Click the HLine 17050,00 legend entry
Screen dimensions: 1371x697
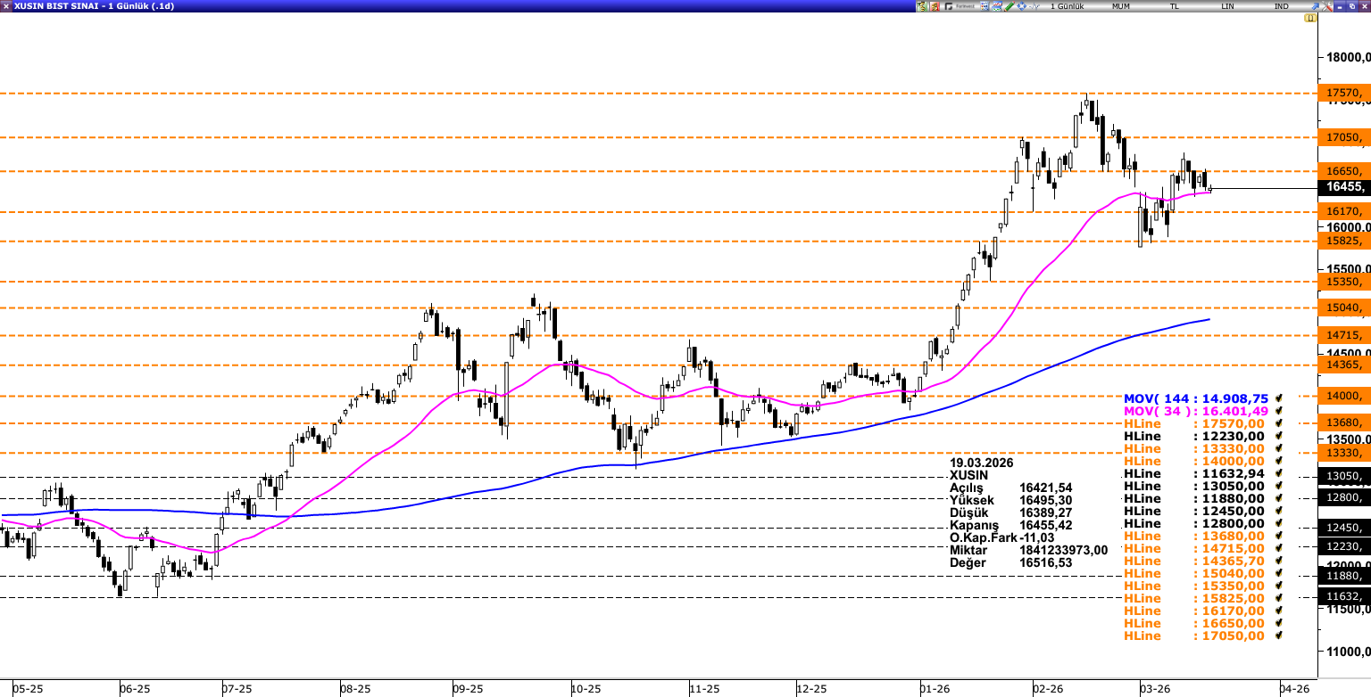(x=1194, y=635)
